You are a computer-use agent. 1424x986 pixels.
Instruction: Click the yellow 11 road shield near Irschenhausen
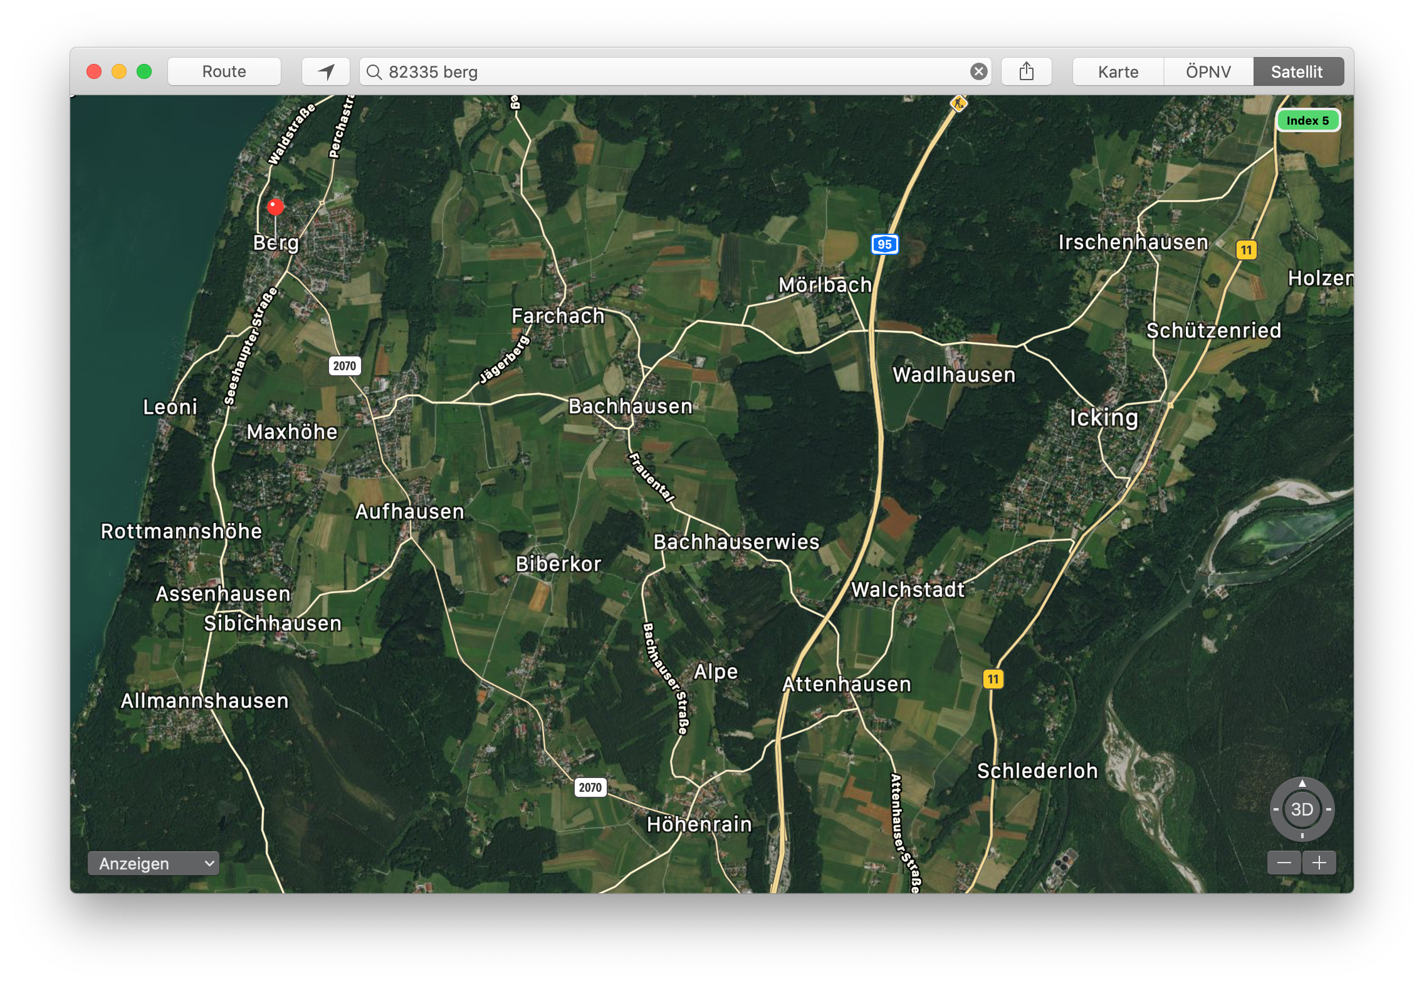click(1246, 250)
